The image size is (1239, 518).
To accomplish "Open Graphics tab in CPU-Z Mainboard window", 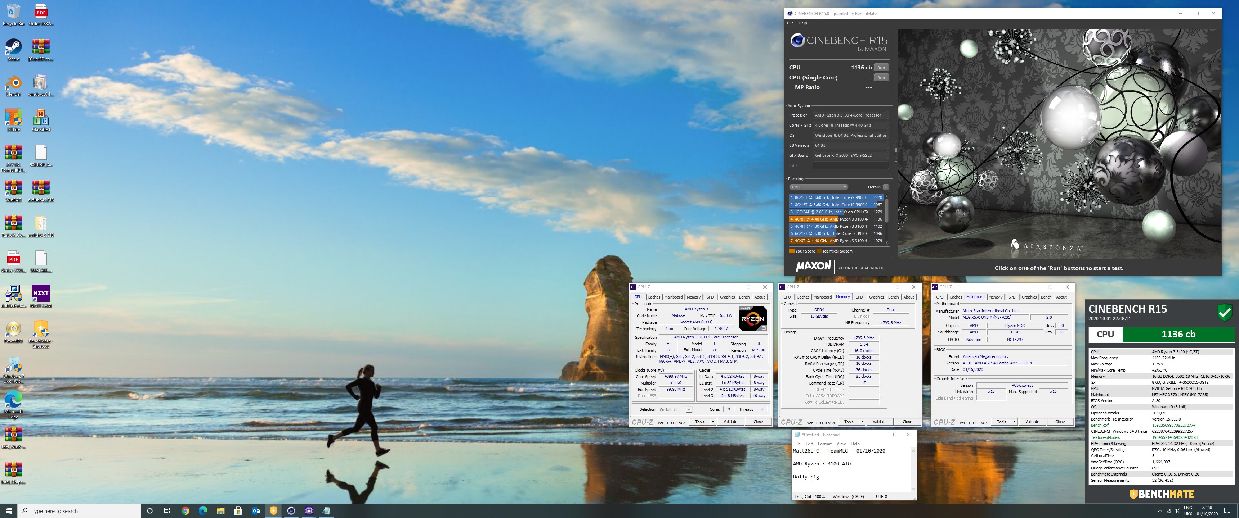I will (1029, 297).
